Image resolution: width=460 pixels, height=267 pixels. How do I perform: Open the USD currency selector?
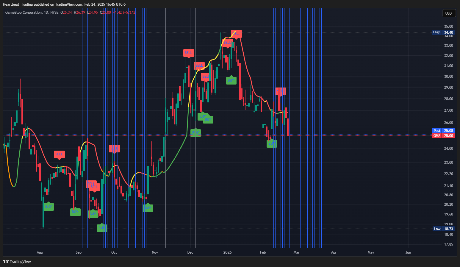(448, 13)
